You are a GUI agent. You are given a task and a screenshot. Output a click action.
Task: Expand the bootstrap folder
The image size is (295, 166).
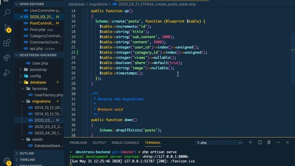39,70
